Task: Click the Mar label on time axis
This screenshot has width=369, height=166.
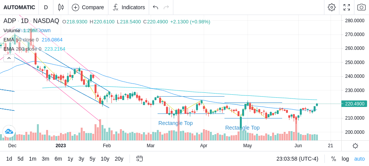Action: tap(151, 146)
